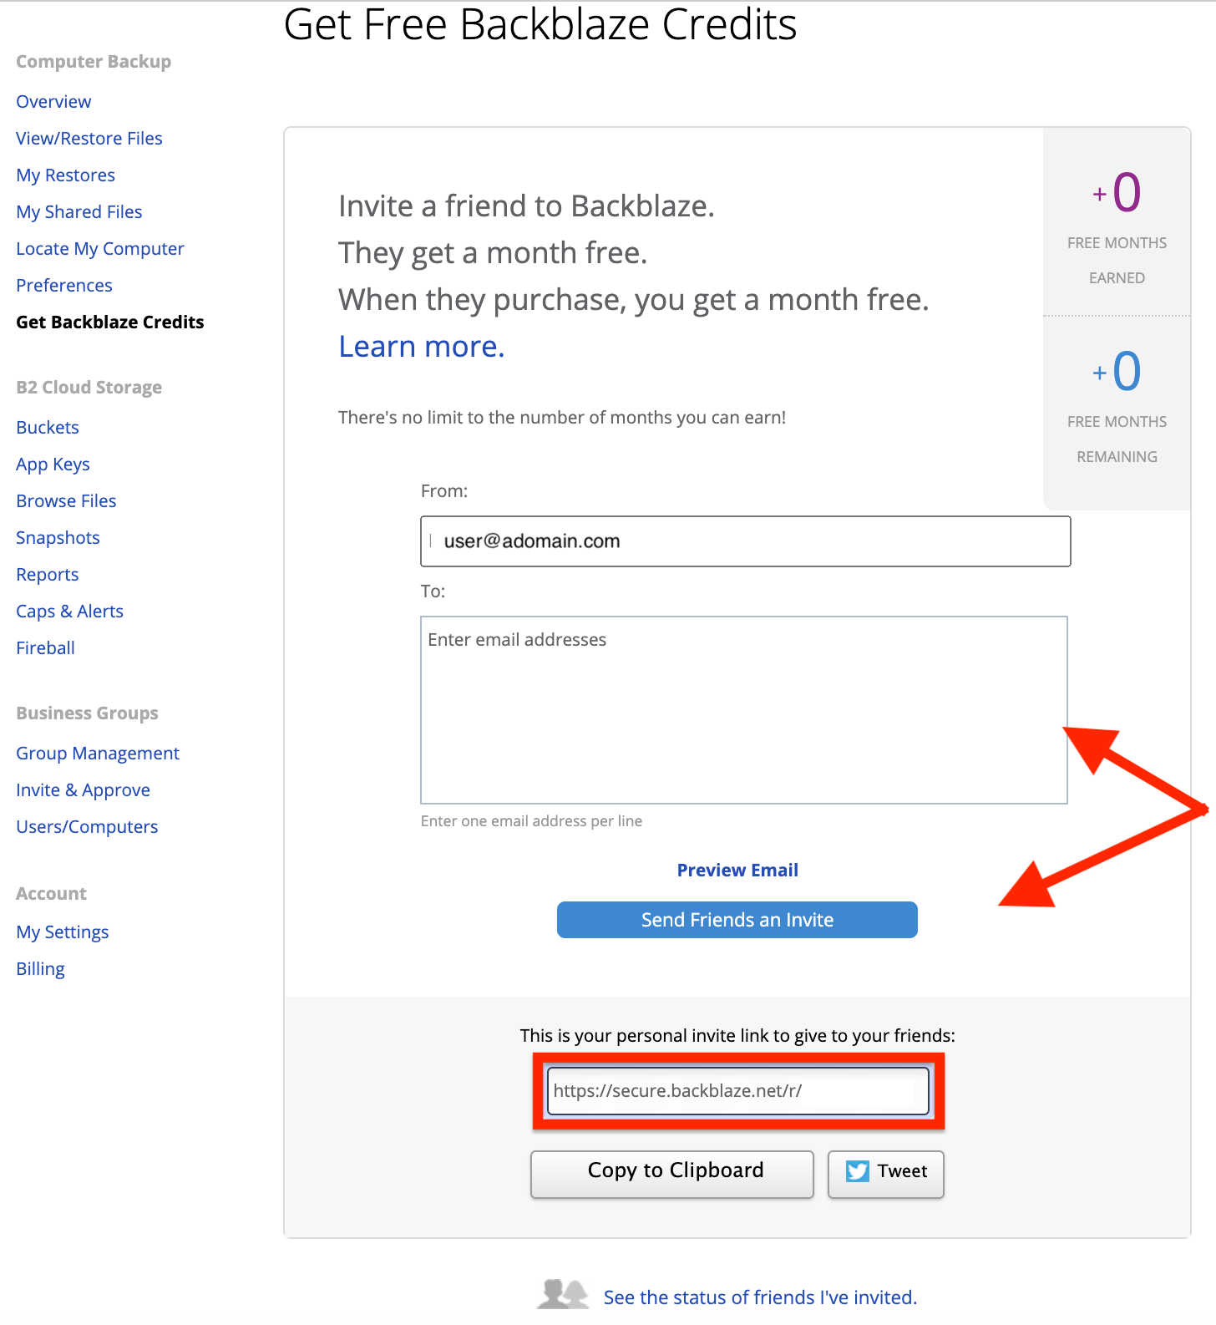The image size is (1216, 1325).
Task: Send Friends an Invite button
Action: point(737,920)
